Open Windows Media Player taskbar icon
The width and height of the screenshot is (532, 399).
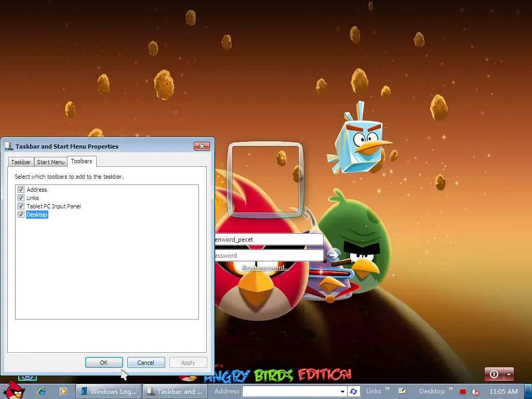click(63, 391)
